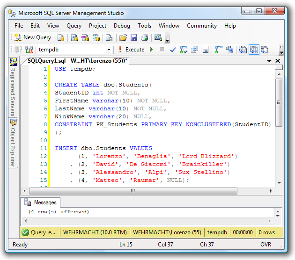Image resolution: width=295 pixels, height=260 pixels.
Task: Click editor horizontal scroll right arrow
Action: 271,191
